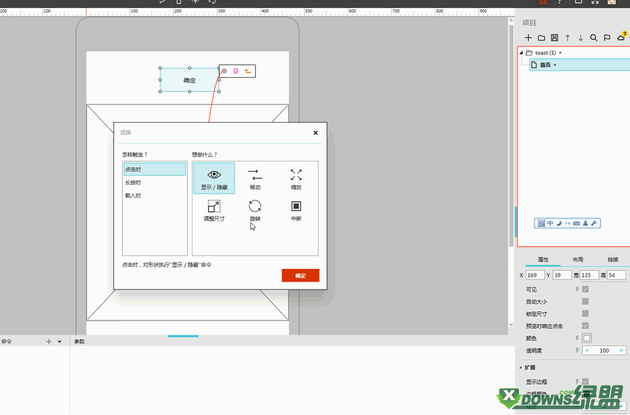Click the canvas scrollbar up arrow
This screenshot has height=415, width=630.
512,19
